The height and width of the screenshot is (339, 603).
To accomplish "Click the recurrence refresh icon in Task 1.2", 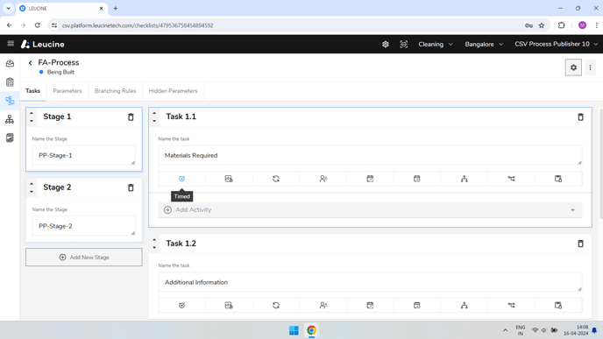I will pos(276,305).
